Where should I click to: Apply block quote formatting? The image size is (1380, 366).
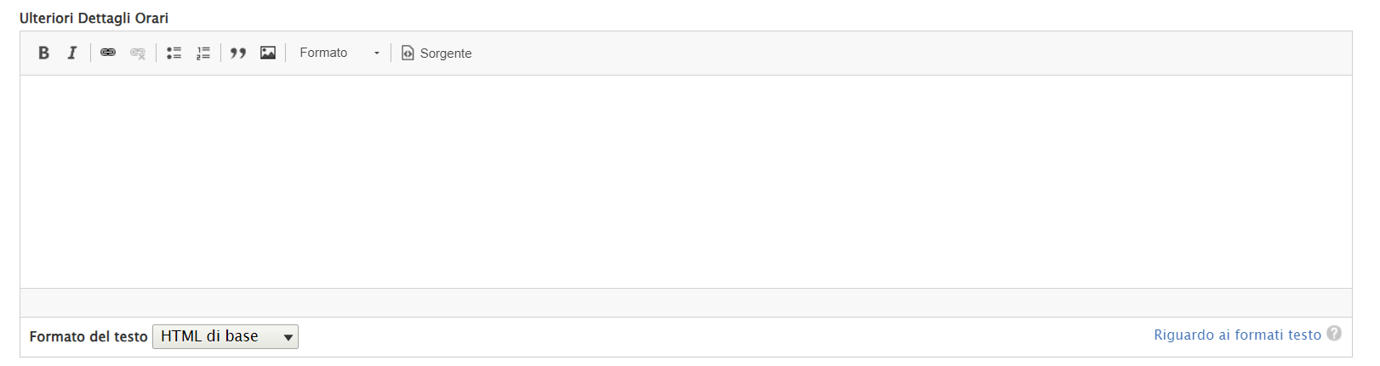(x=238, y=53)
